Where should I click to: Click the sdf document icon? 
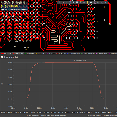2,57
